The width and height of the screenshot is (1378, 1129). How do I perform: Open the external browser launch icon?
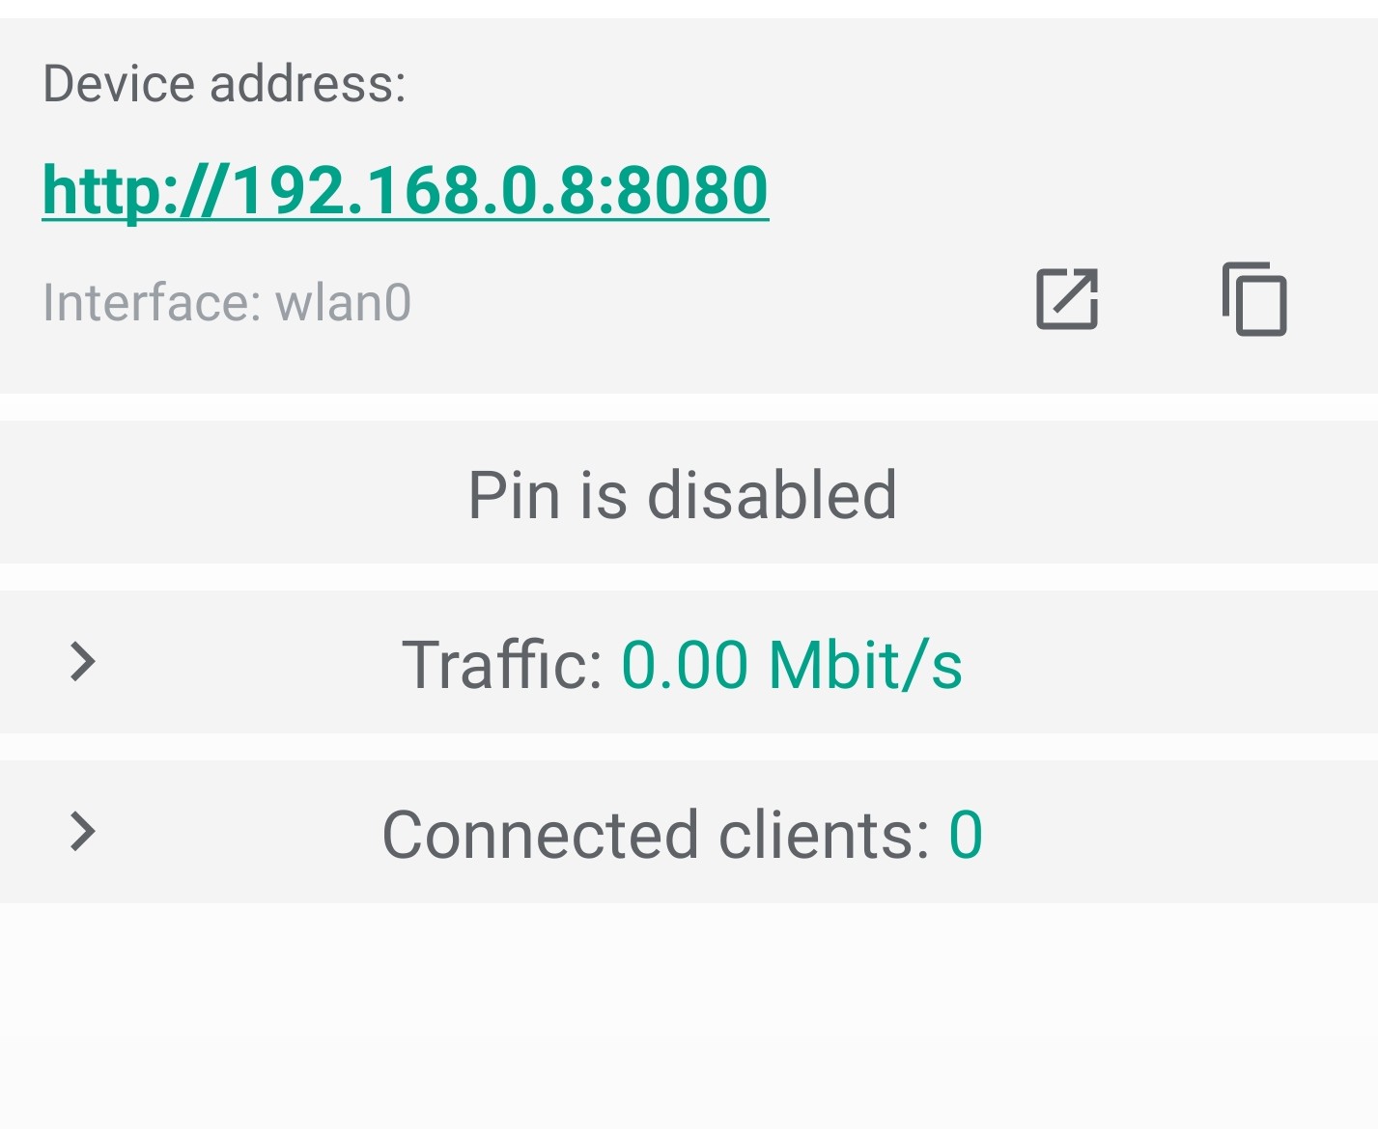coord(1067,299)
